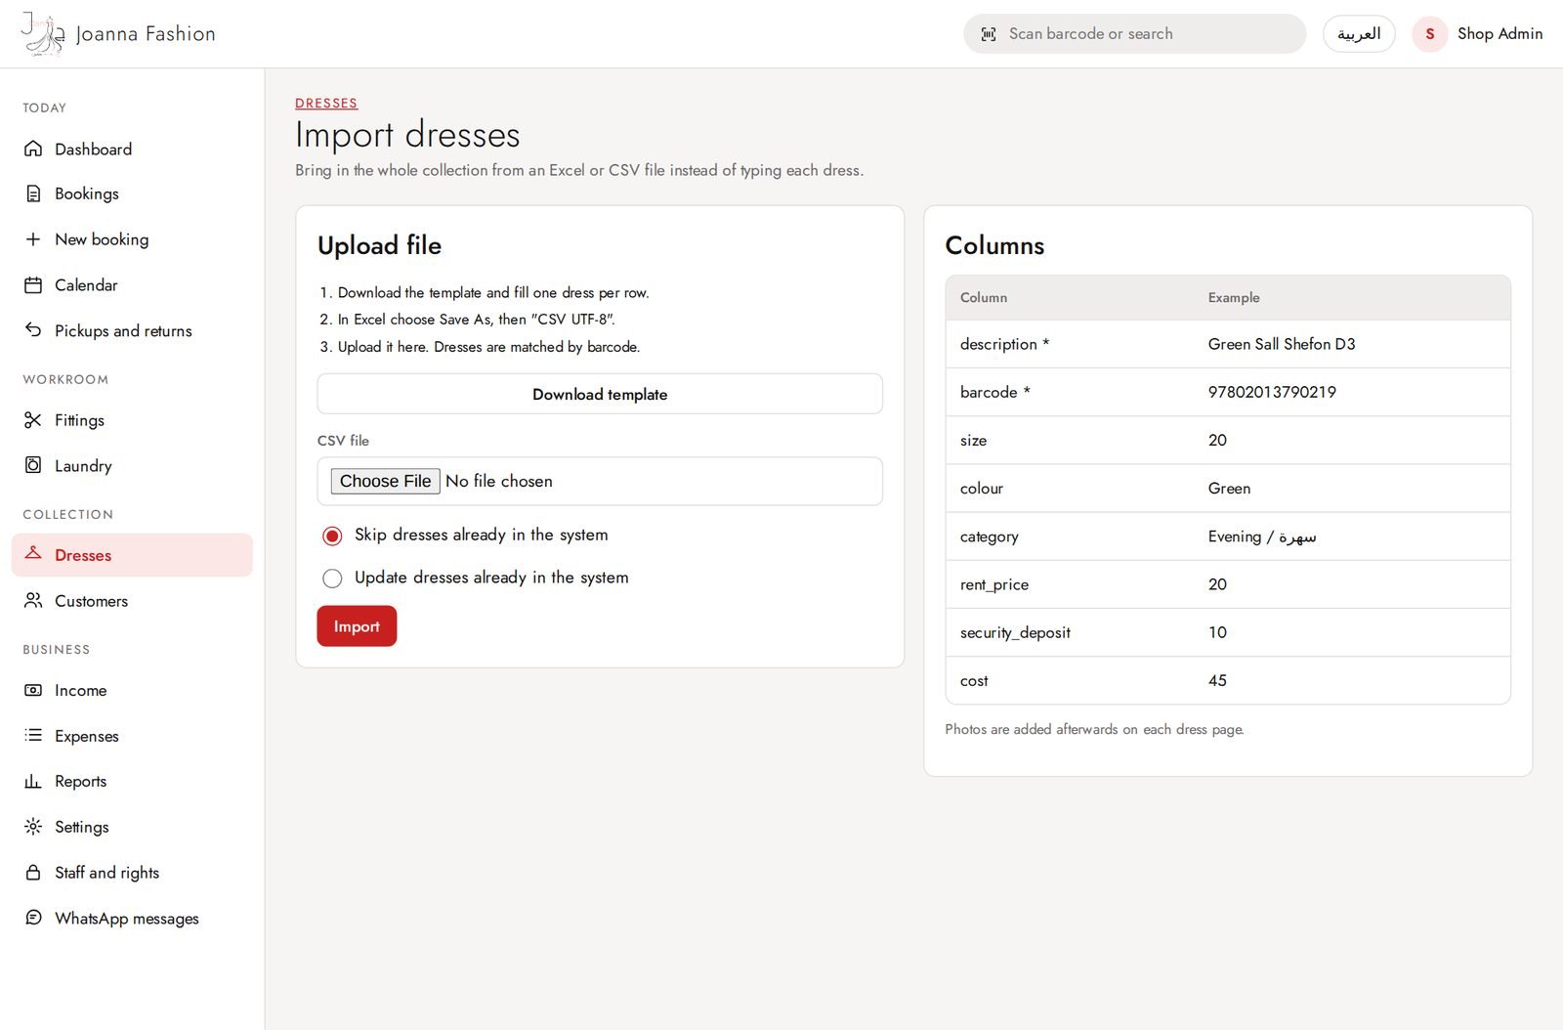The width and height of the screenshot is (1563, 1030).
Task: Click the red Import button
Action: 357,626
